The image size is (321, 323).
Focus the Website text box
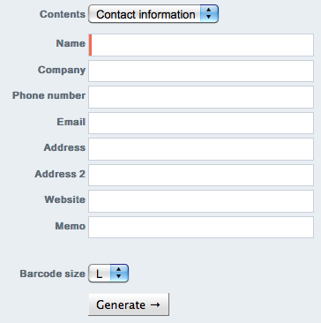[201, 201]
